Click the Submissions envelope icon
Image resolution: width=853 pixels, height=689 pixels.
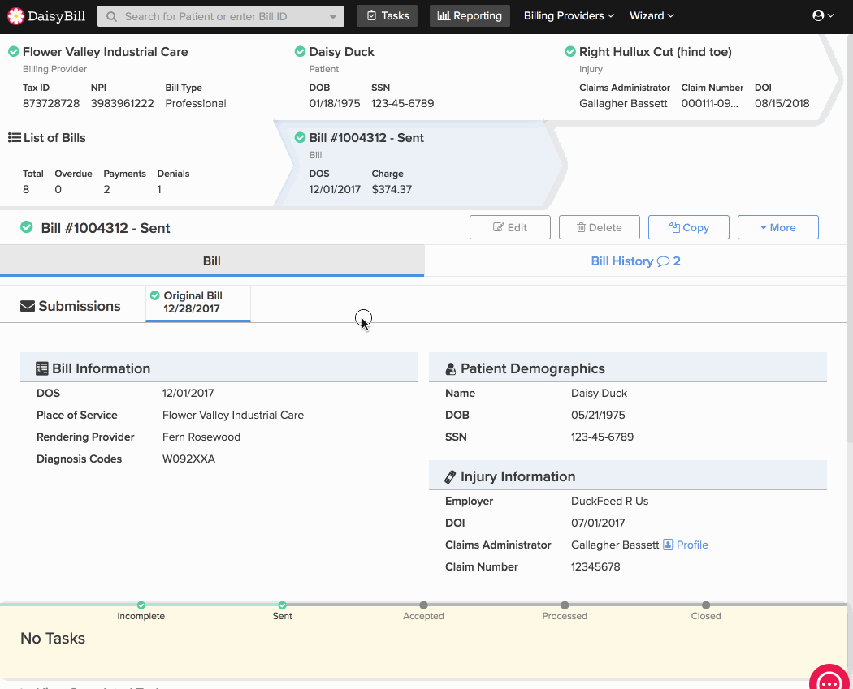[x=27, y=306]
